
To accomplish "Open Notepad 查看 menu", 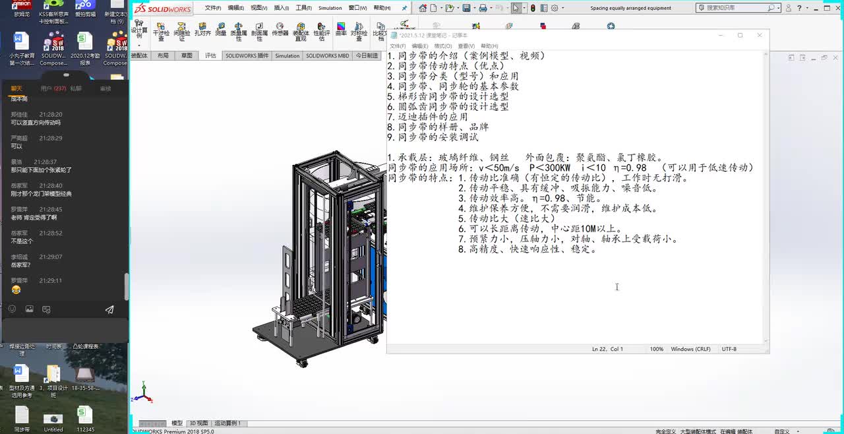I will (x=467, y=46).
